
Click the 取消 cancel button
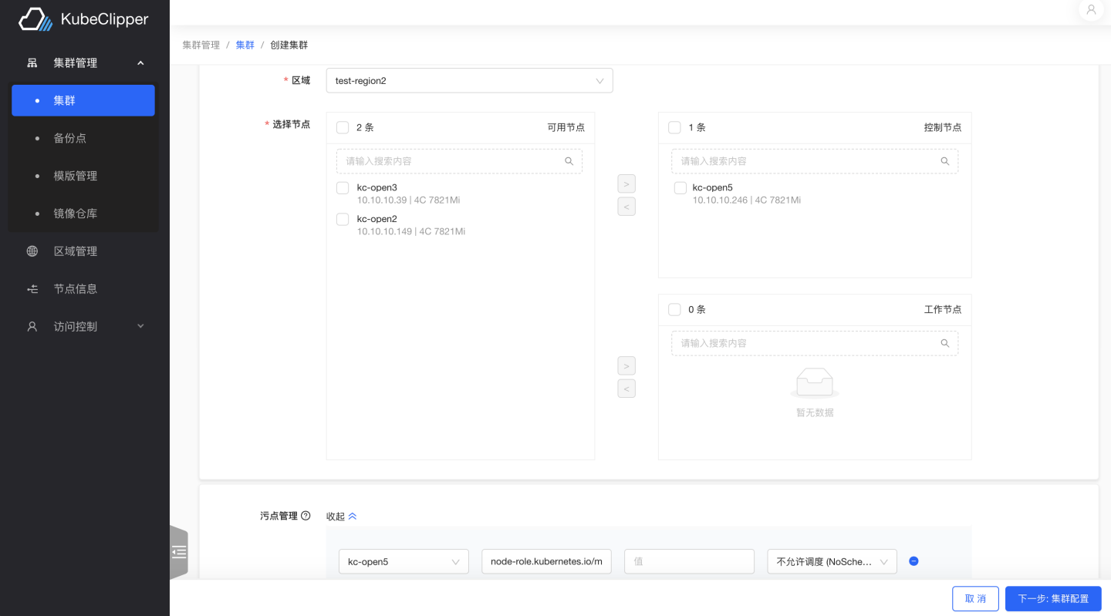976,598
